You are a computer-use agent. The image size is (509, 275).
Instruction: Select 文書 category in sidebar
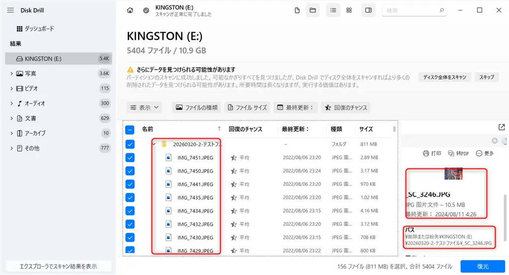point(59,118)
